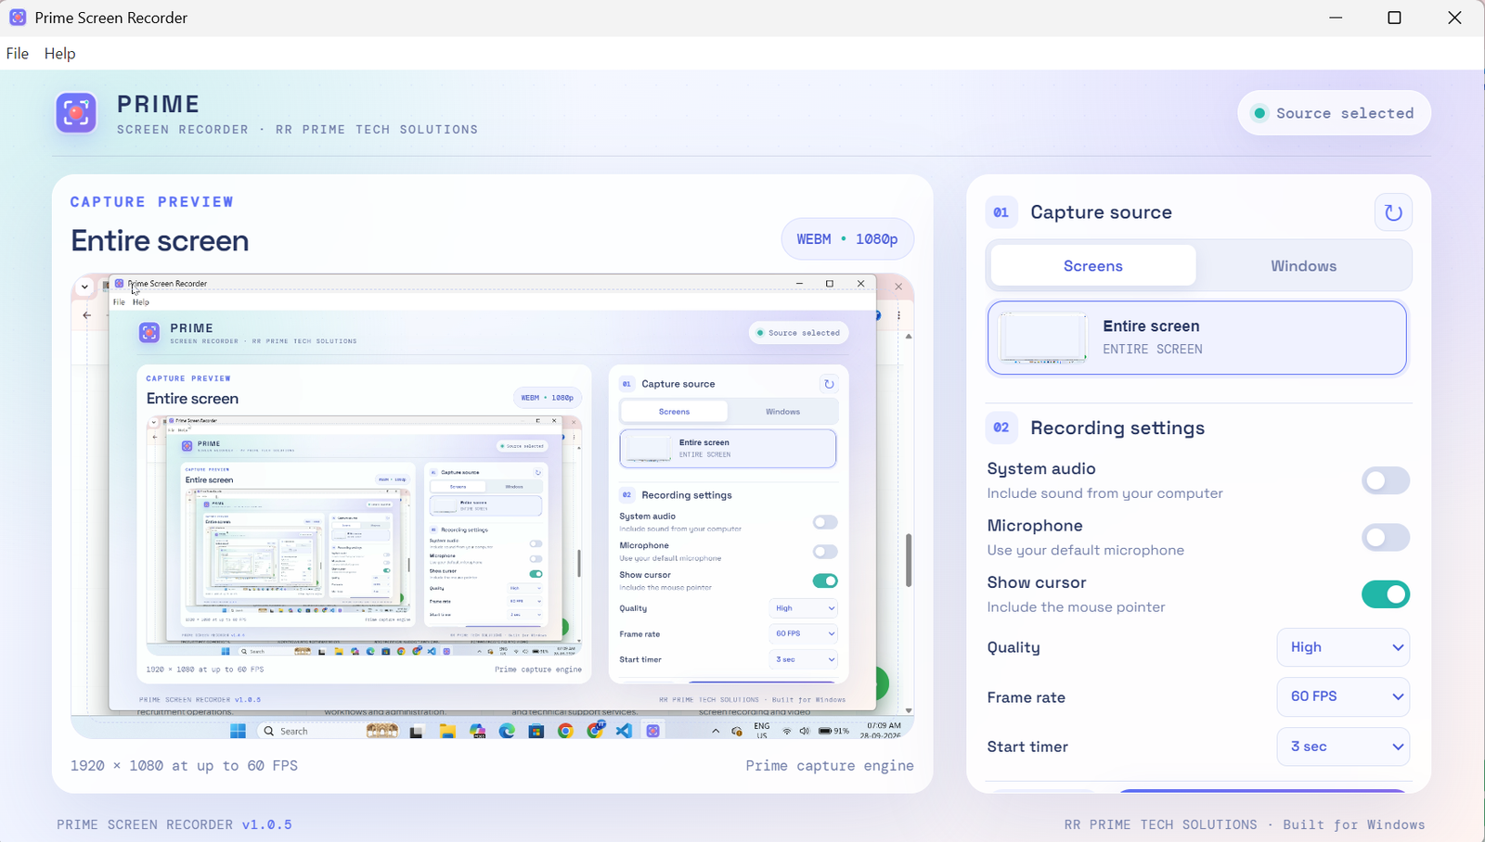Click the 'PRIME SCREEN RECORDER v1.0.5' footer text

click(174, 824)
